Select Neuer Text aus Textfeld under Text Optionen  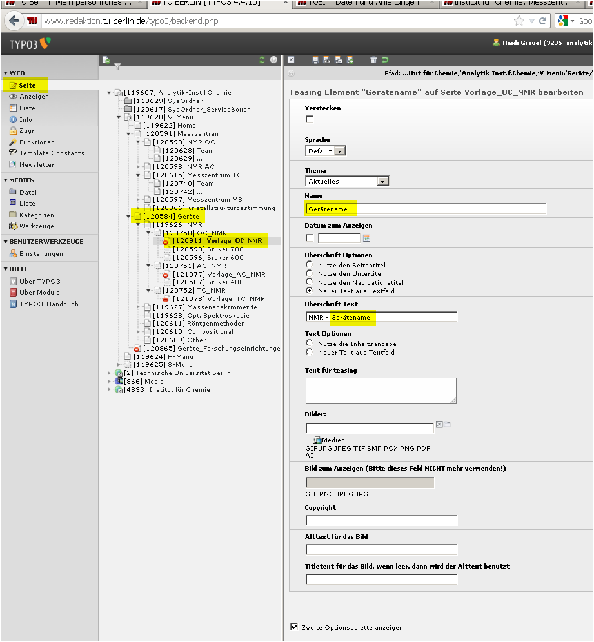(x=310, y=352)
